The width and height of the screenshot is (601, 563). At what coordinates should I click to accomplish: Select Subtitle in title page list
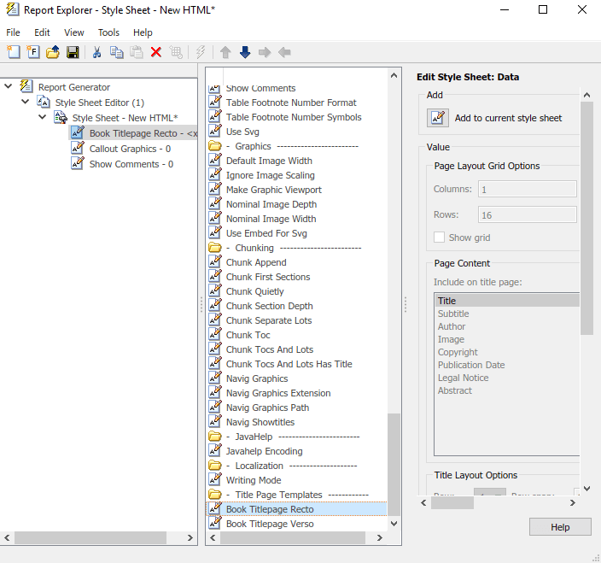point(453,314)
